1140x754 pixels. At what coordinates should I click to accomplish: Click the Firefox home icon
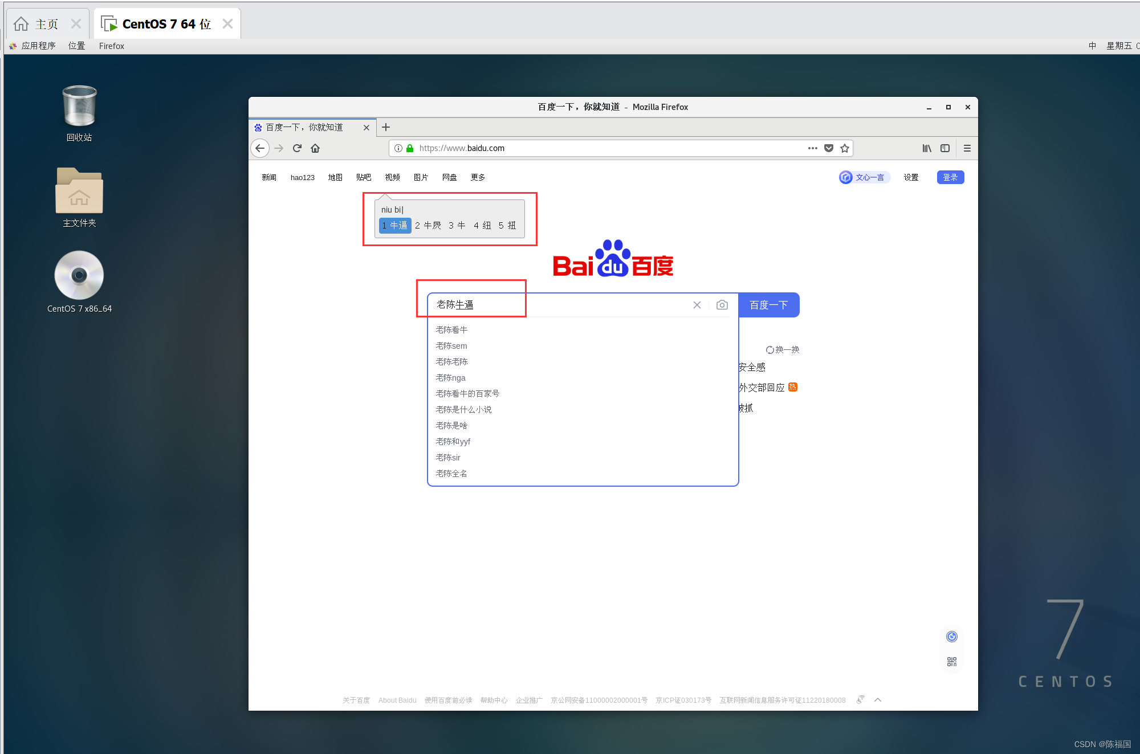tap(315, 148)
